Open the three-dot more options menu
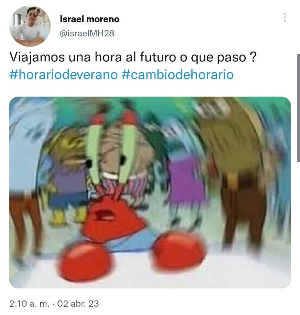 pos(284,18)
